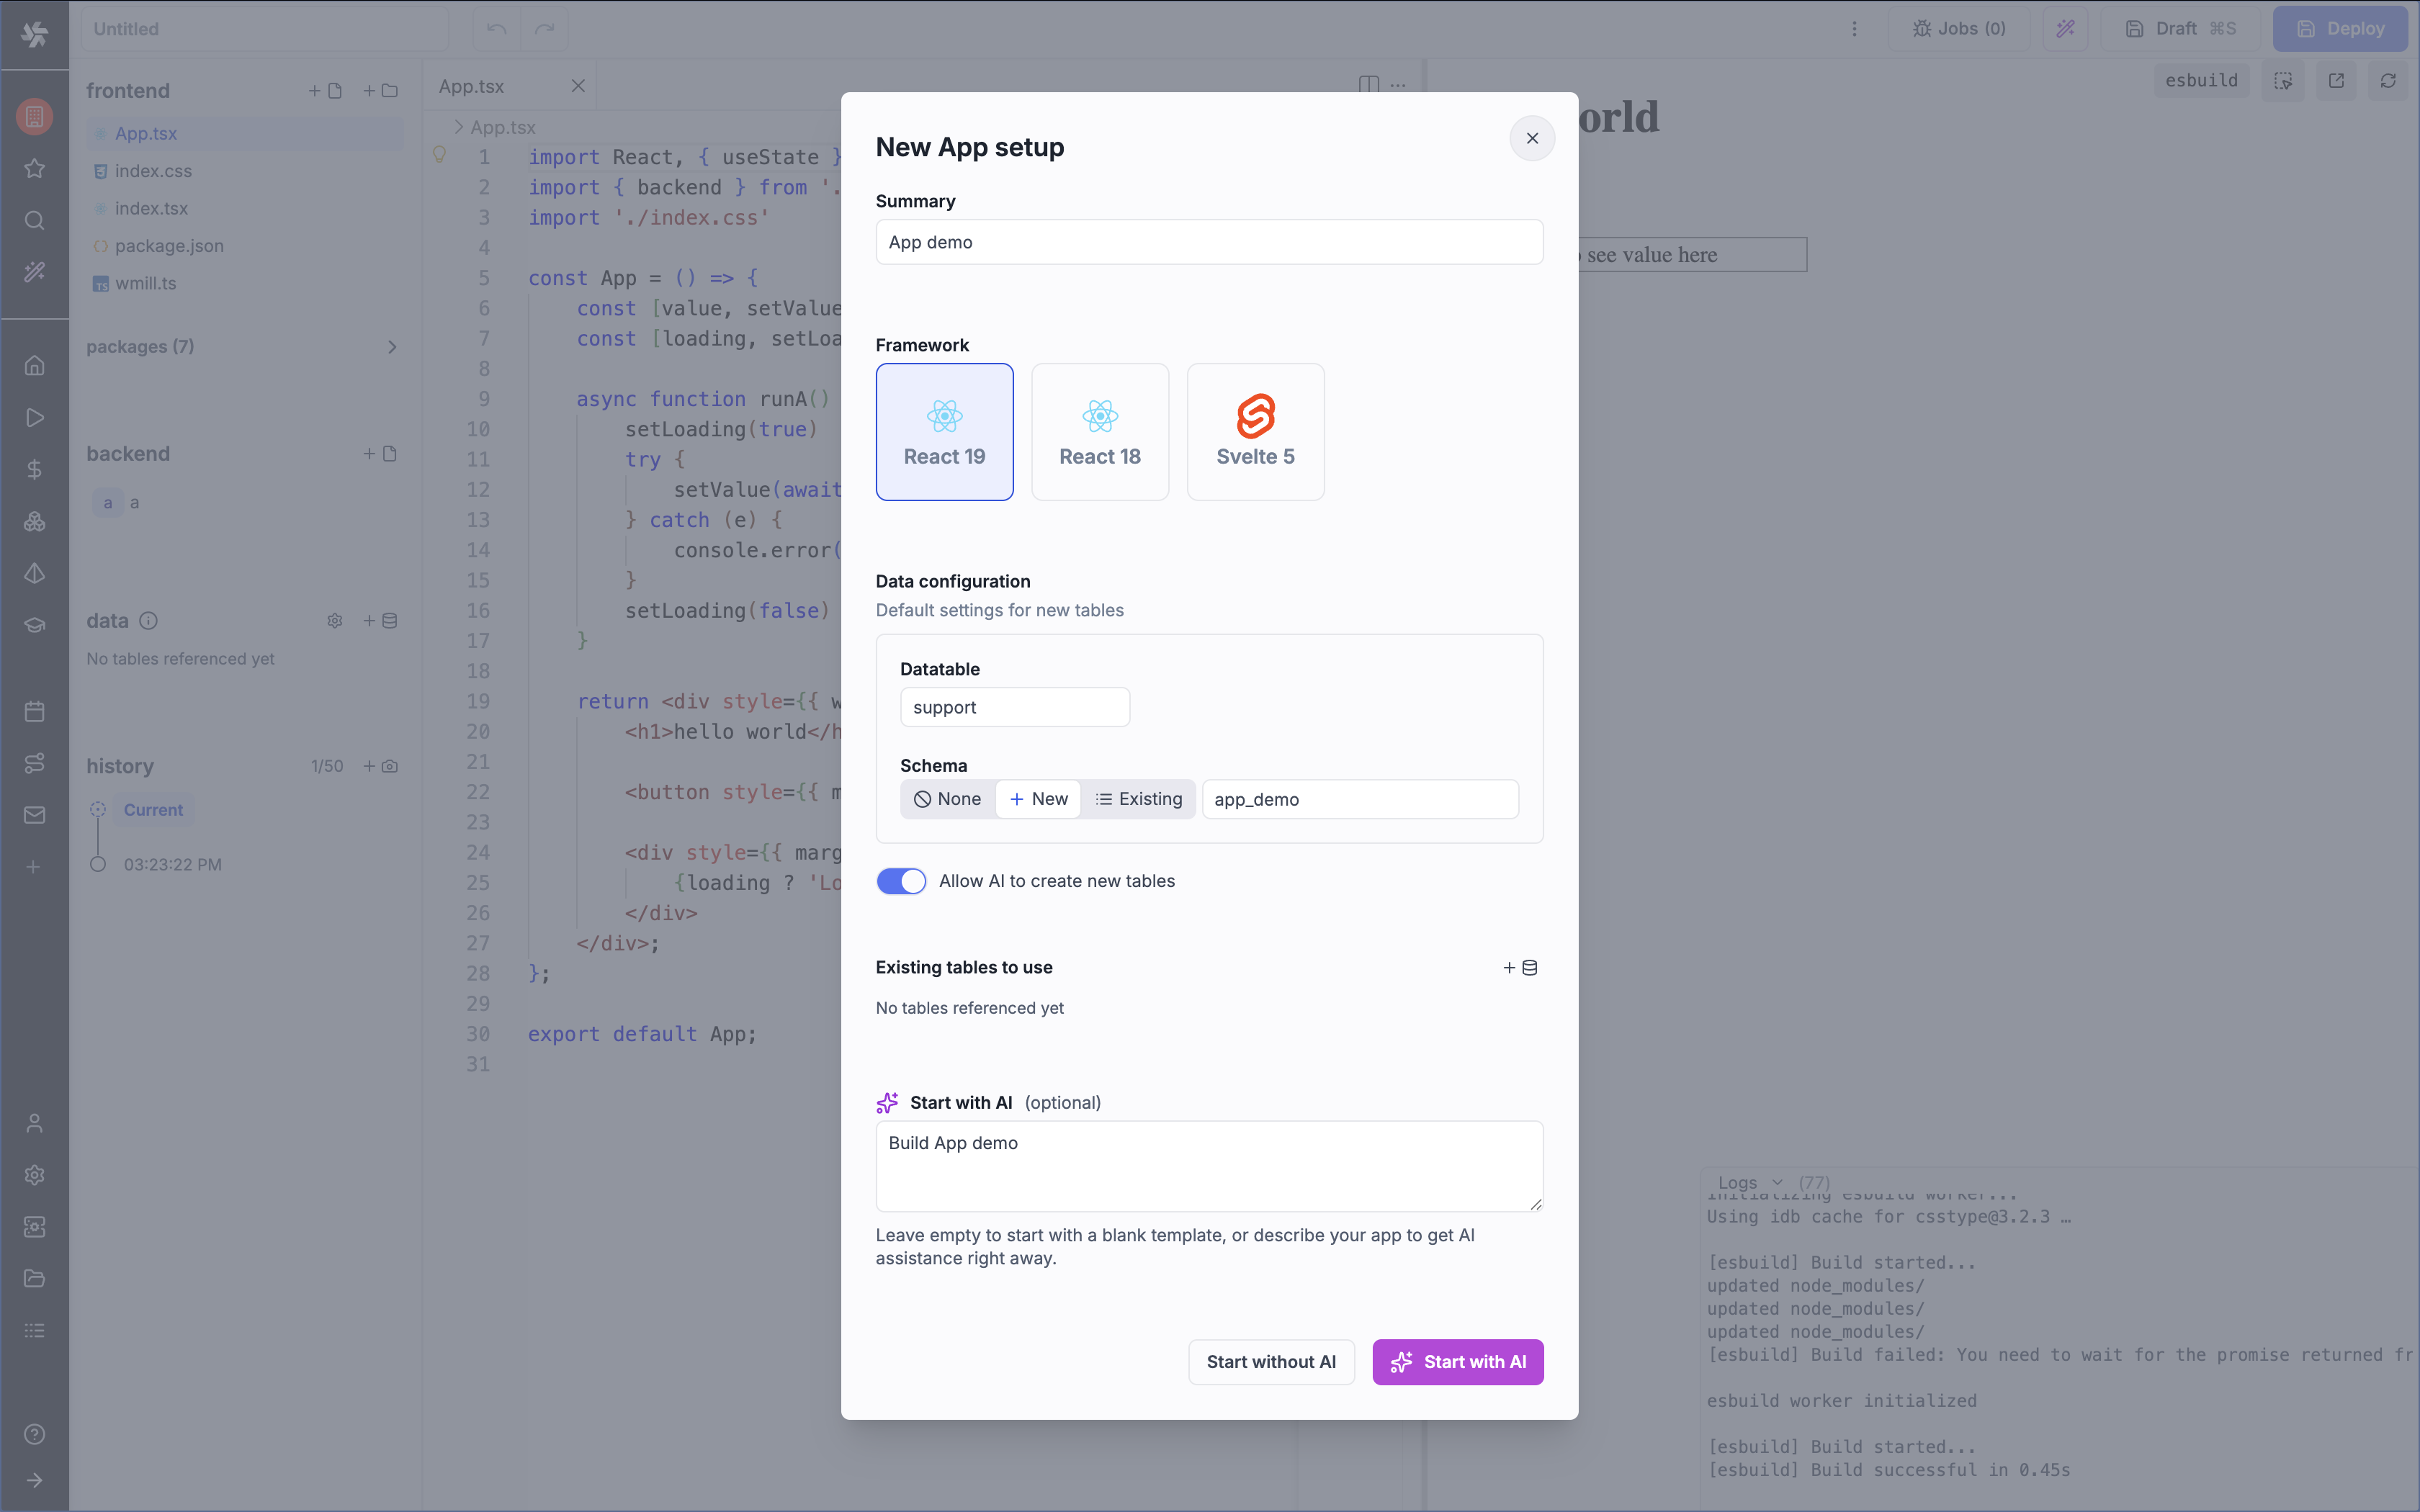Open search from the left sidebar
2420x1512 pixels.
pos(34,221)
